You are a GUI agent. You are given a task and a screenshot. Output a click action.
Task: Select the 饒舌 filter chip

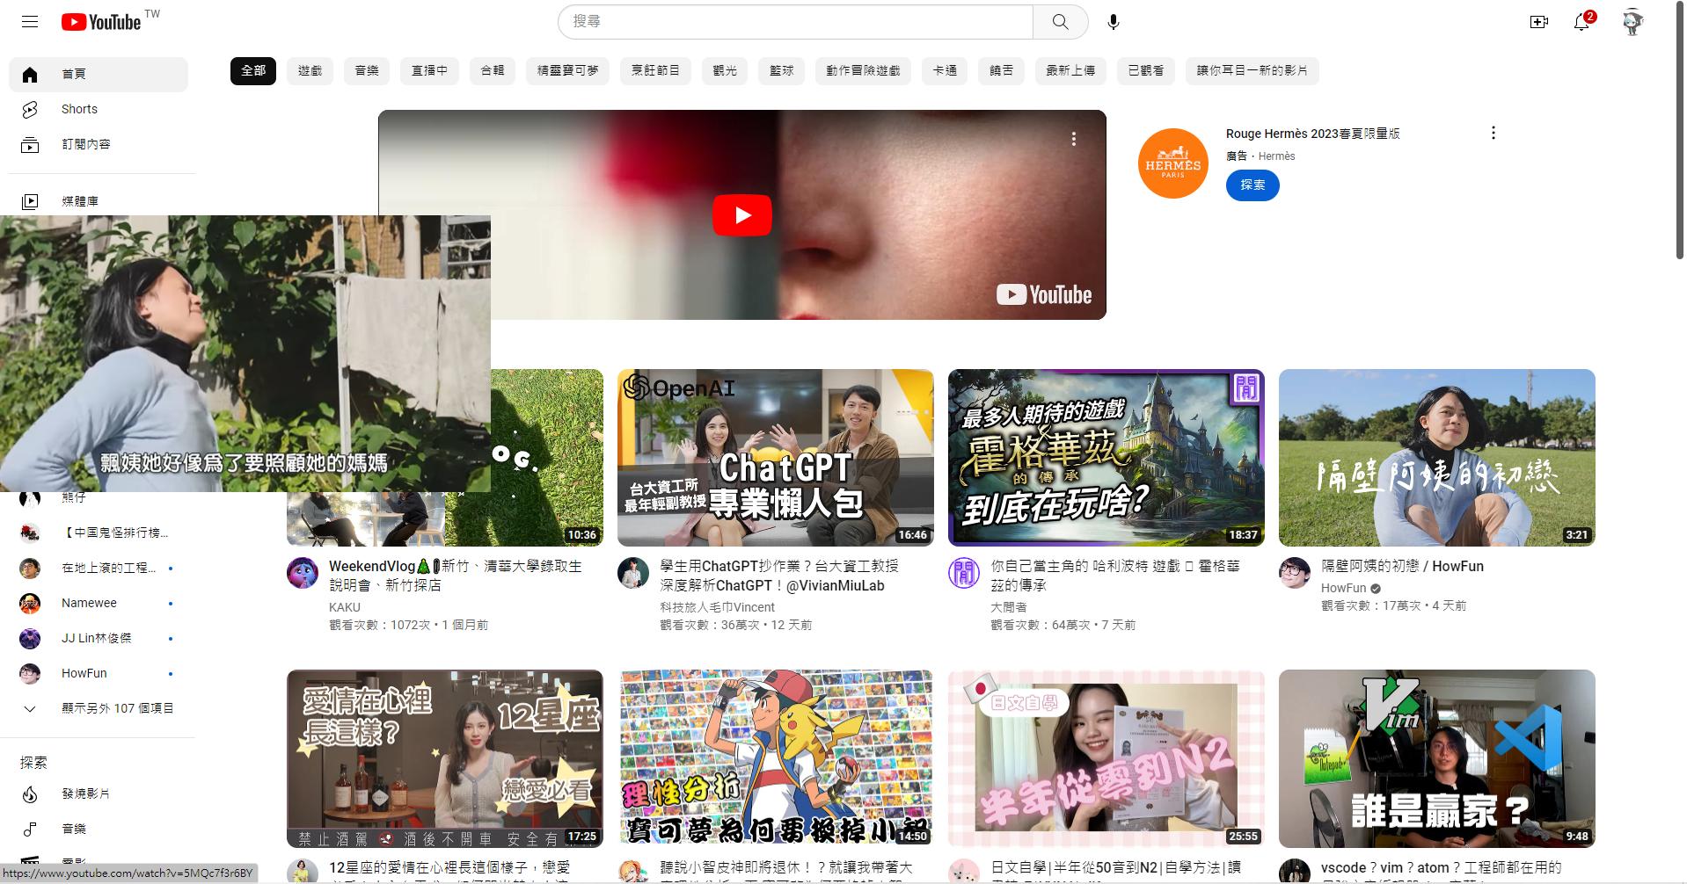tap(1001, 70)
